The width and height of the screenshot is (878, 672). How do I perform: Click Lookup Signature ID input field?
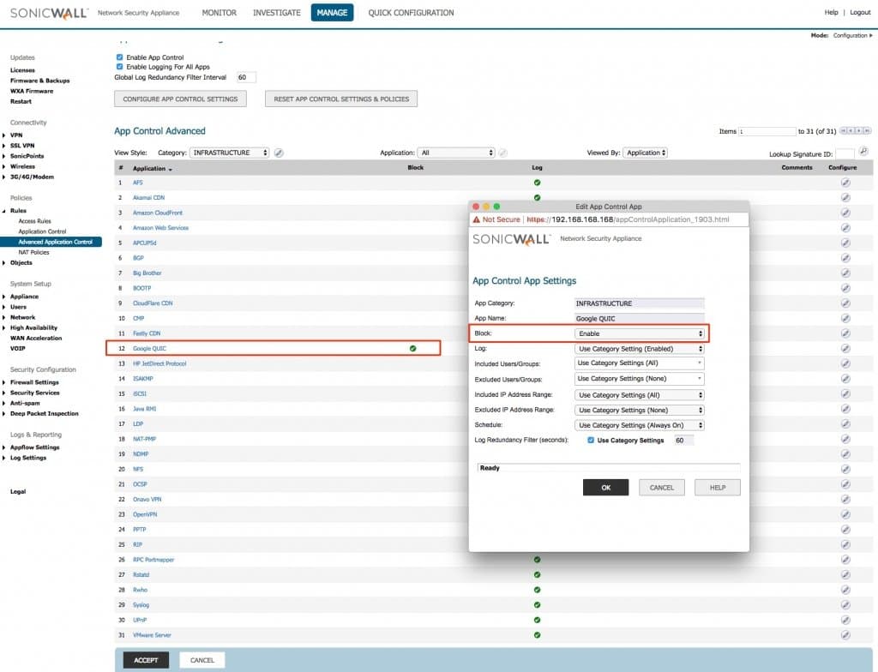point(845,153)
